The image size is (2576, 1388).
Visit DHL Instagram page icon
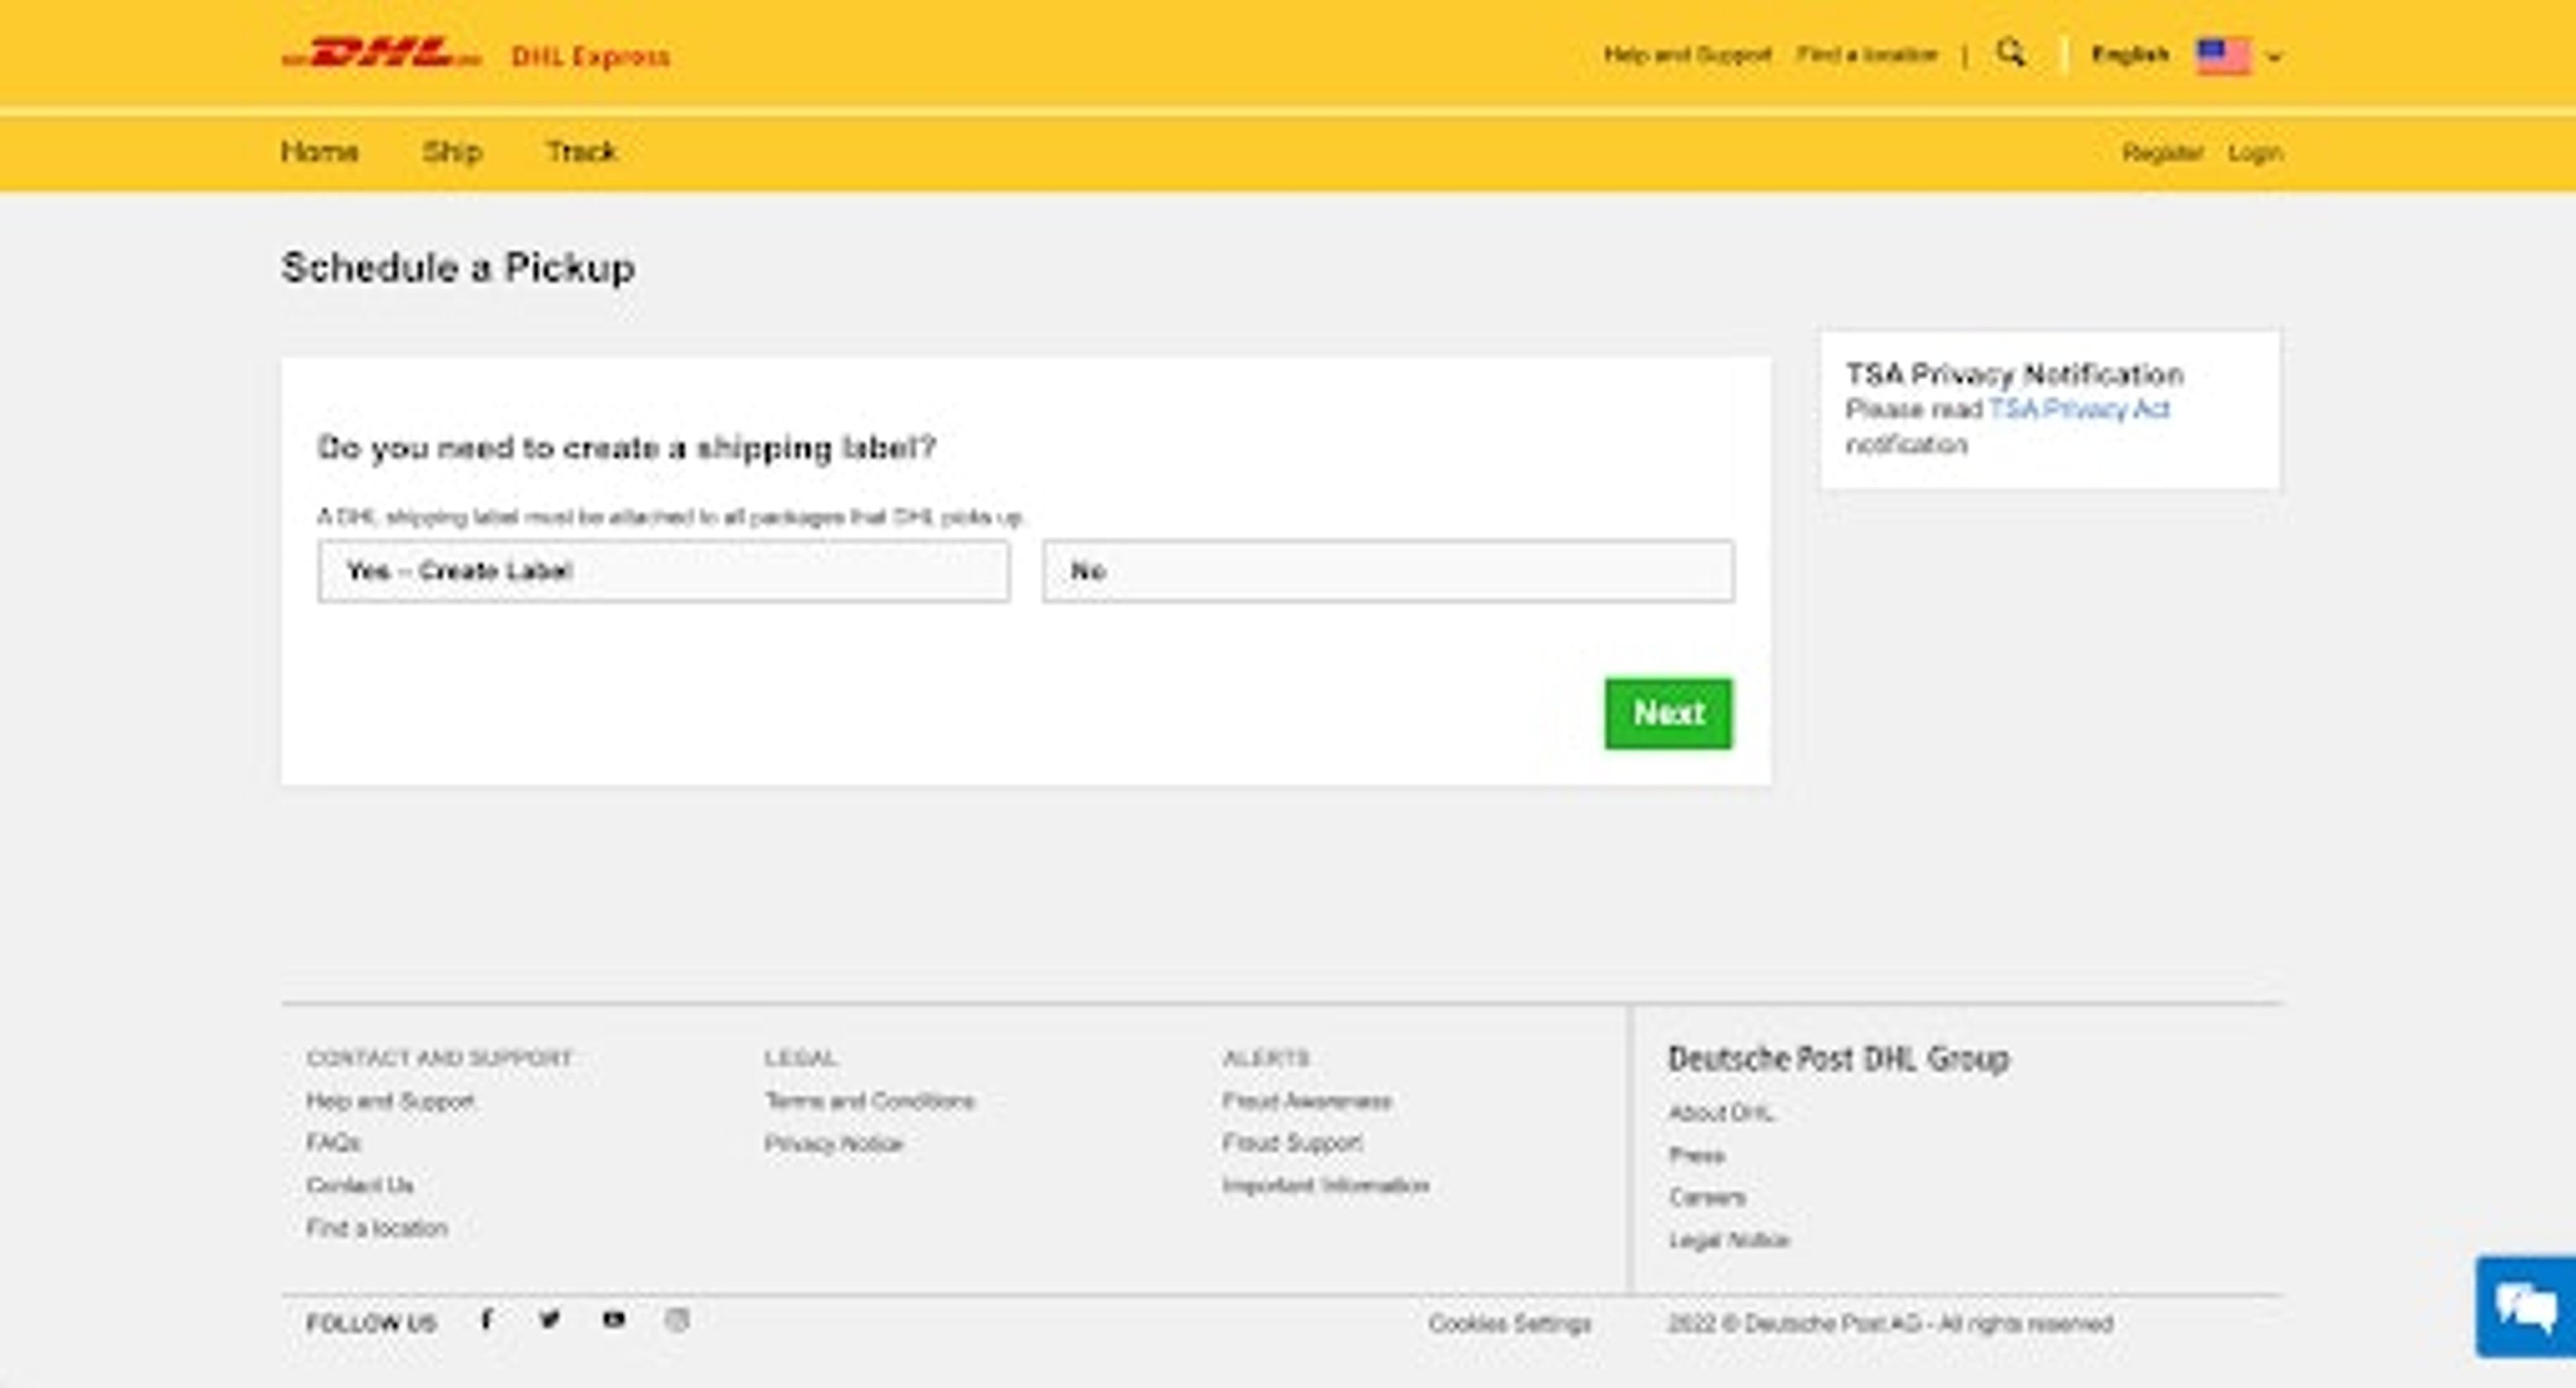tap(677, 1320)
